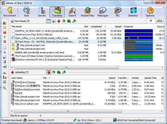This screenshot has height=124, width=167.
Task: Click the eD2K globe icon in status bar
Action: 115,120
